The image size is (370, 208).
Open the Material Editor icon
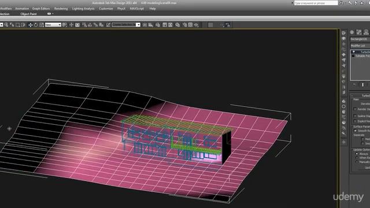point(177,25)
